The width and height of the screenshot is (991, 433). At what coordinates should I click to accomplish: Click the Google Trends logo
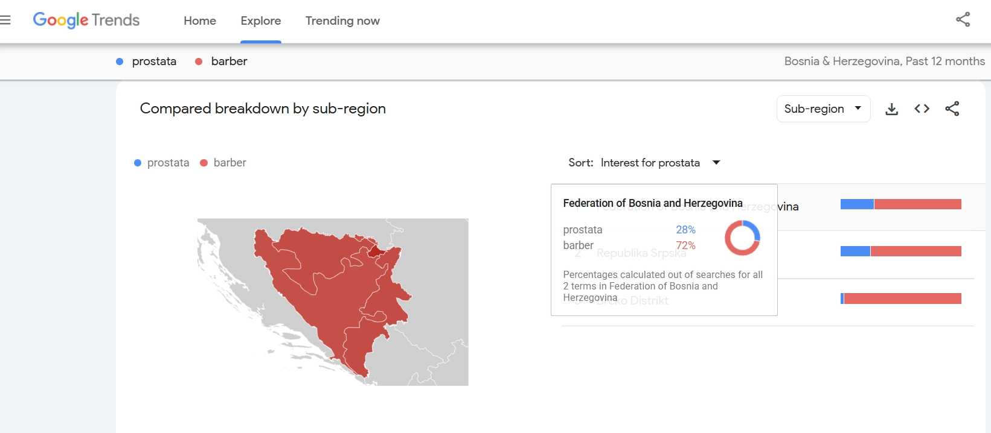coord(86,20)
